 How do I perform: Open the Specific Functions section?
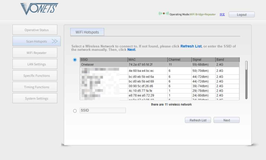35,76
